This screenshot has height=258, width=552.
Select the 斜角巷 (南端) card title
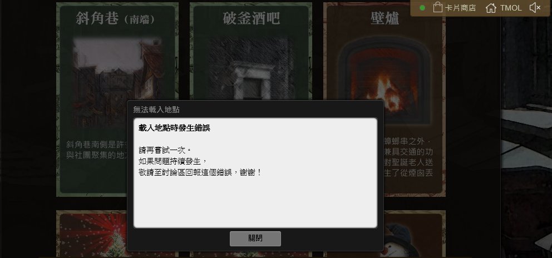[x=116, y=19]
